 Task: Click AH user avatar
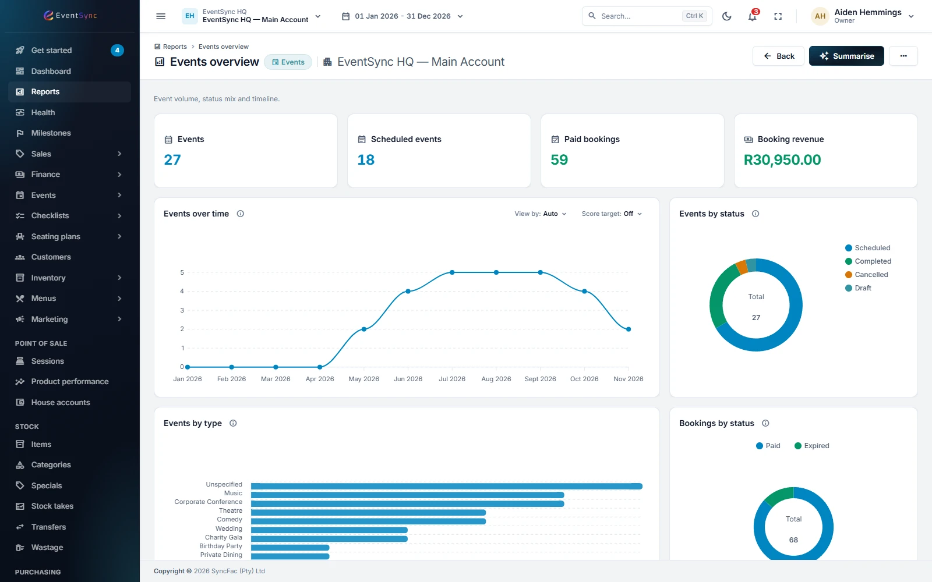[x=820, y=16]
